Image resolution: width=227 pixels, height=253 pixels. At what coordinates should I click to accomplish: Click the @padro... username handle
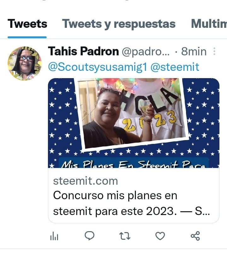(146, 52)
